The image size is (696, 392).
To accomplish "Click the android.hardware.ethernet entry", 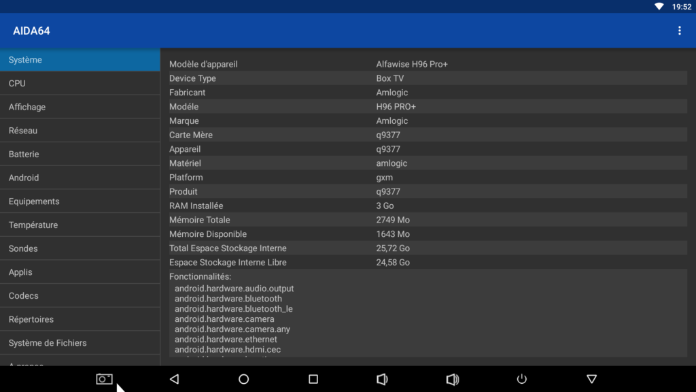I will tap(226, 340).
